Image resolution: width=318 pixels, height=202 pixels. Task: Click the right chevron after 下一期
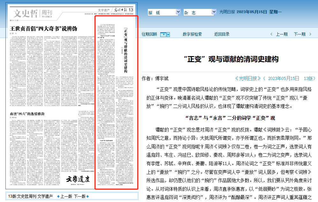point(310,34)
